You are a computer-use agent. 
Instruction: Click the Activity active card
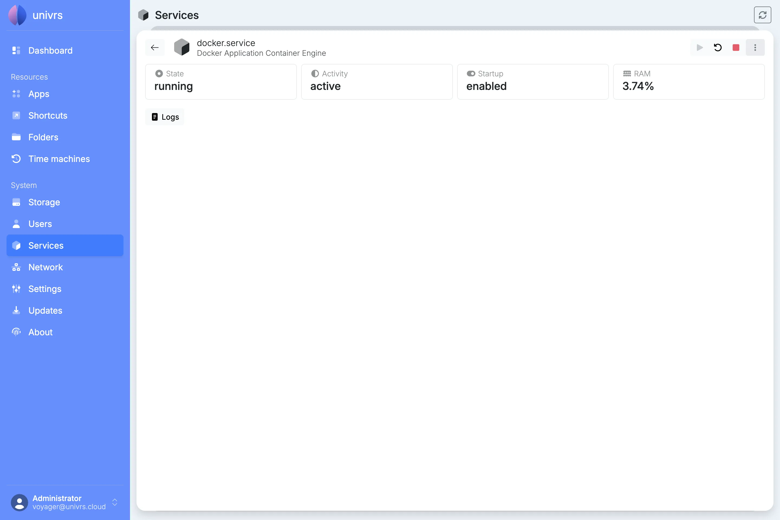click(x=377, y=82)
